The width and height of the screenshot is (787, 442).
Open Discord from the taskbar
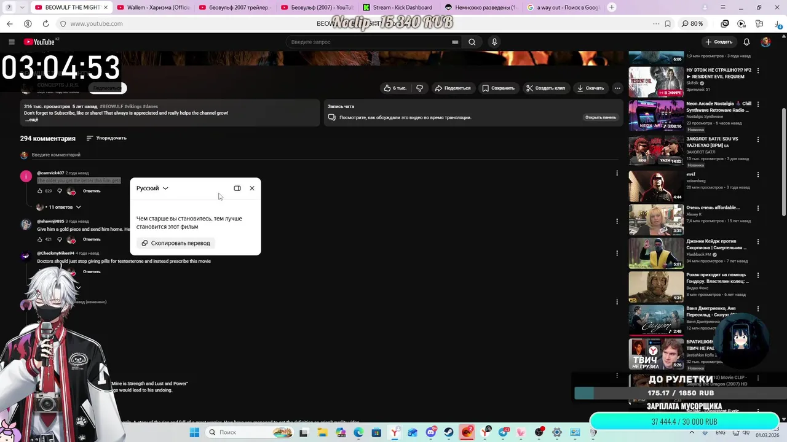pos(430,432)
